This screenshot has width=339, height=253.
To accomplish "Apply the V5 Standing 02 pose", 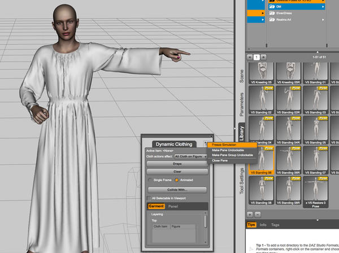I will point(262,100).
